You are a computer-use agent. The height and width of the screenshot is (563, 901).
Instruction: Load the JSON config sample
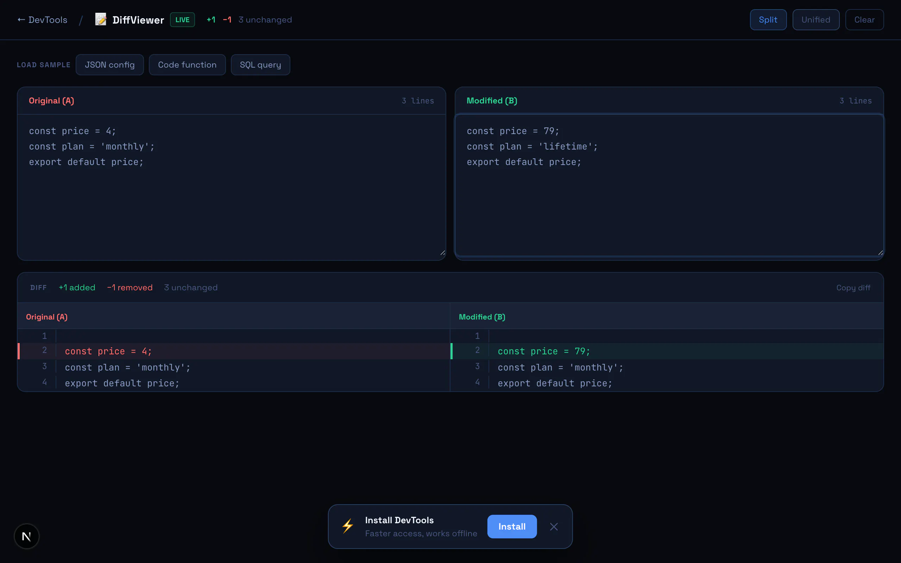tap(109, 65)
